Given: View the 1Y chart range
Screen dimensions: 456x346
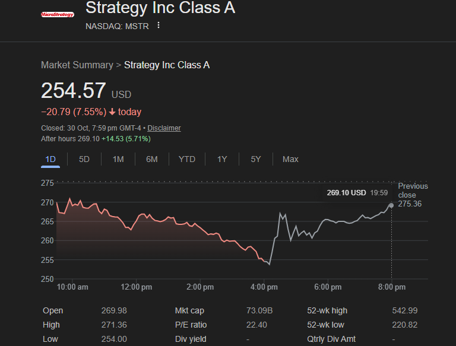Looking at the screenshot, I should tap(222, 159).
